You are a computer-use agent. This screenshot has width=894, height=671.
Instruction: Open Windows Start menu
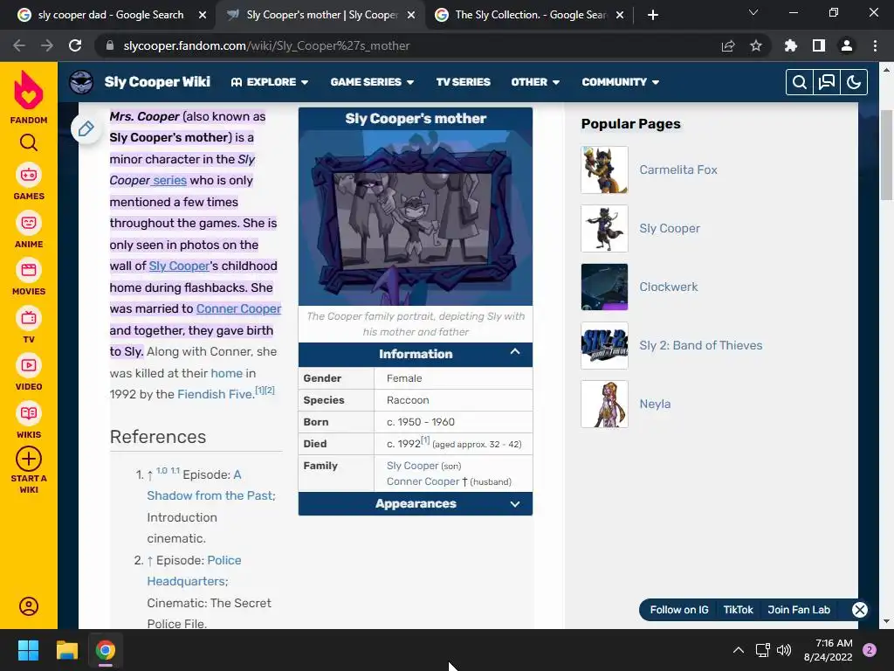click(28, 650)
